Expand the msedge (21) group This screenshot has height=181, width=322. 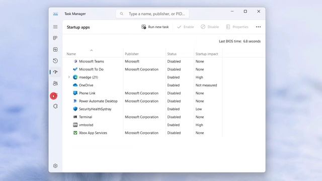pyautogui.click(x=69, y=77)
